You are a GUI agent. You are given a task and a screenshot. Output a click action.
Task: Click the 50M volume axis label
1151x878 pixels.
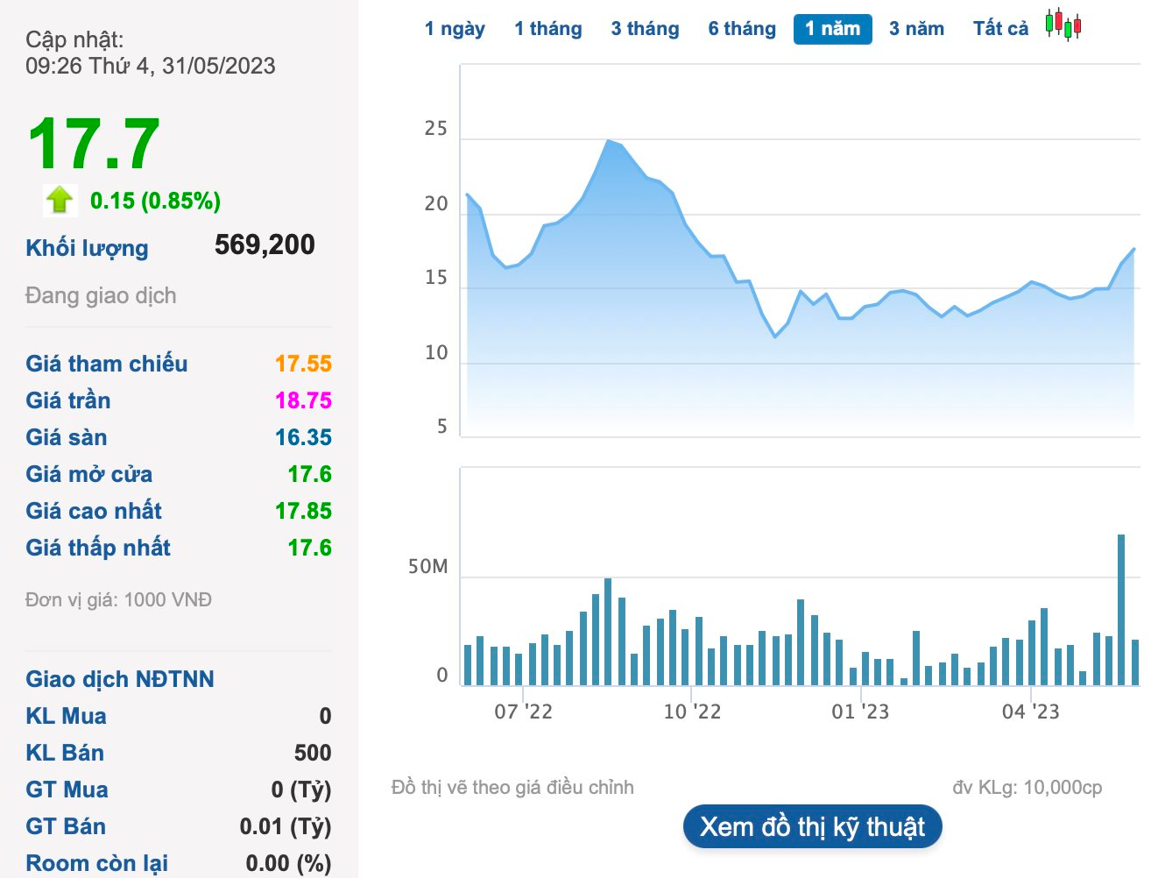pos(427,567)
